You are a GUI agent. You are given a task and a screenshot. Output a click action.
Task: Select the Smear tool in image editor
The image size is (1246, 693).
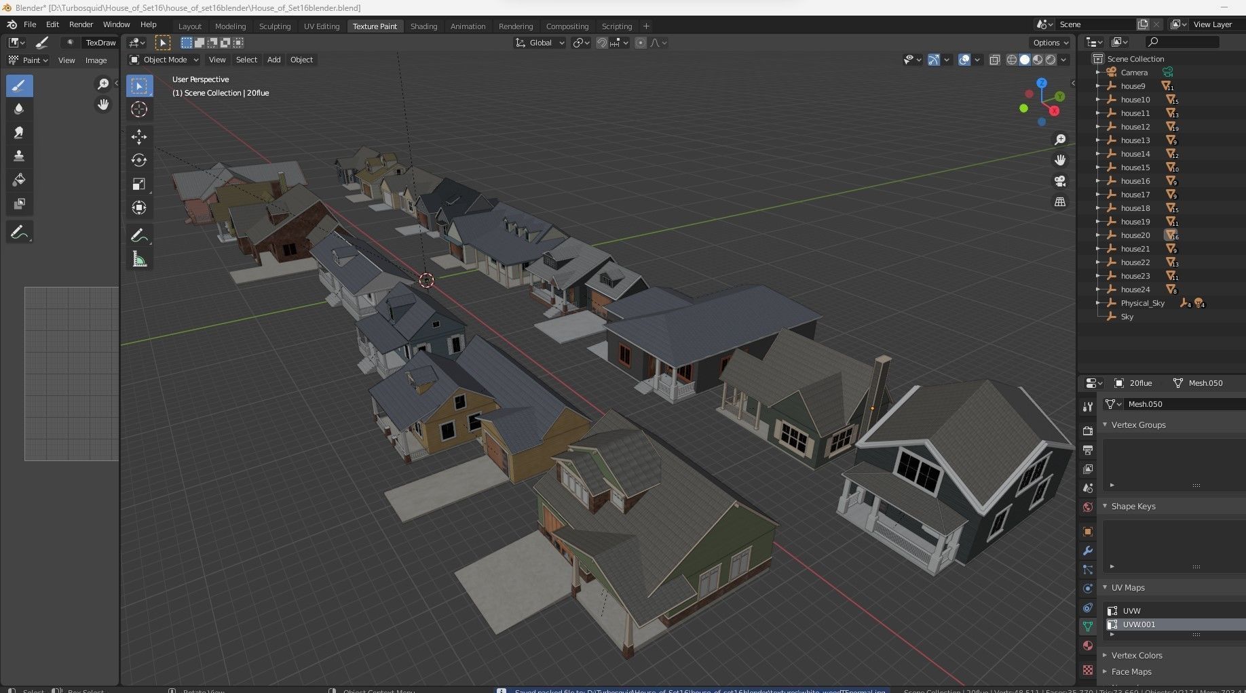coord(19,133)
